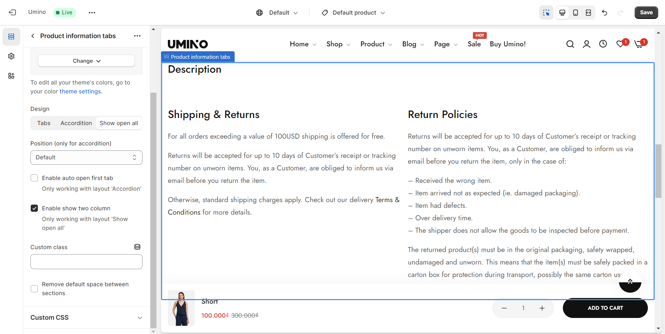Open the Apps sidebar icon
Viewport: 665px width, 334px height.
click(x=11, y=76)
